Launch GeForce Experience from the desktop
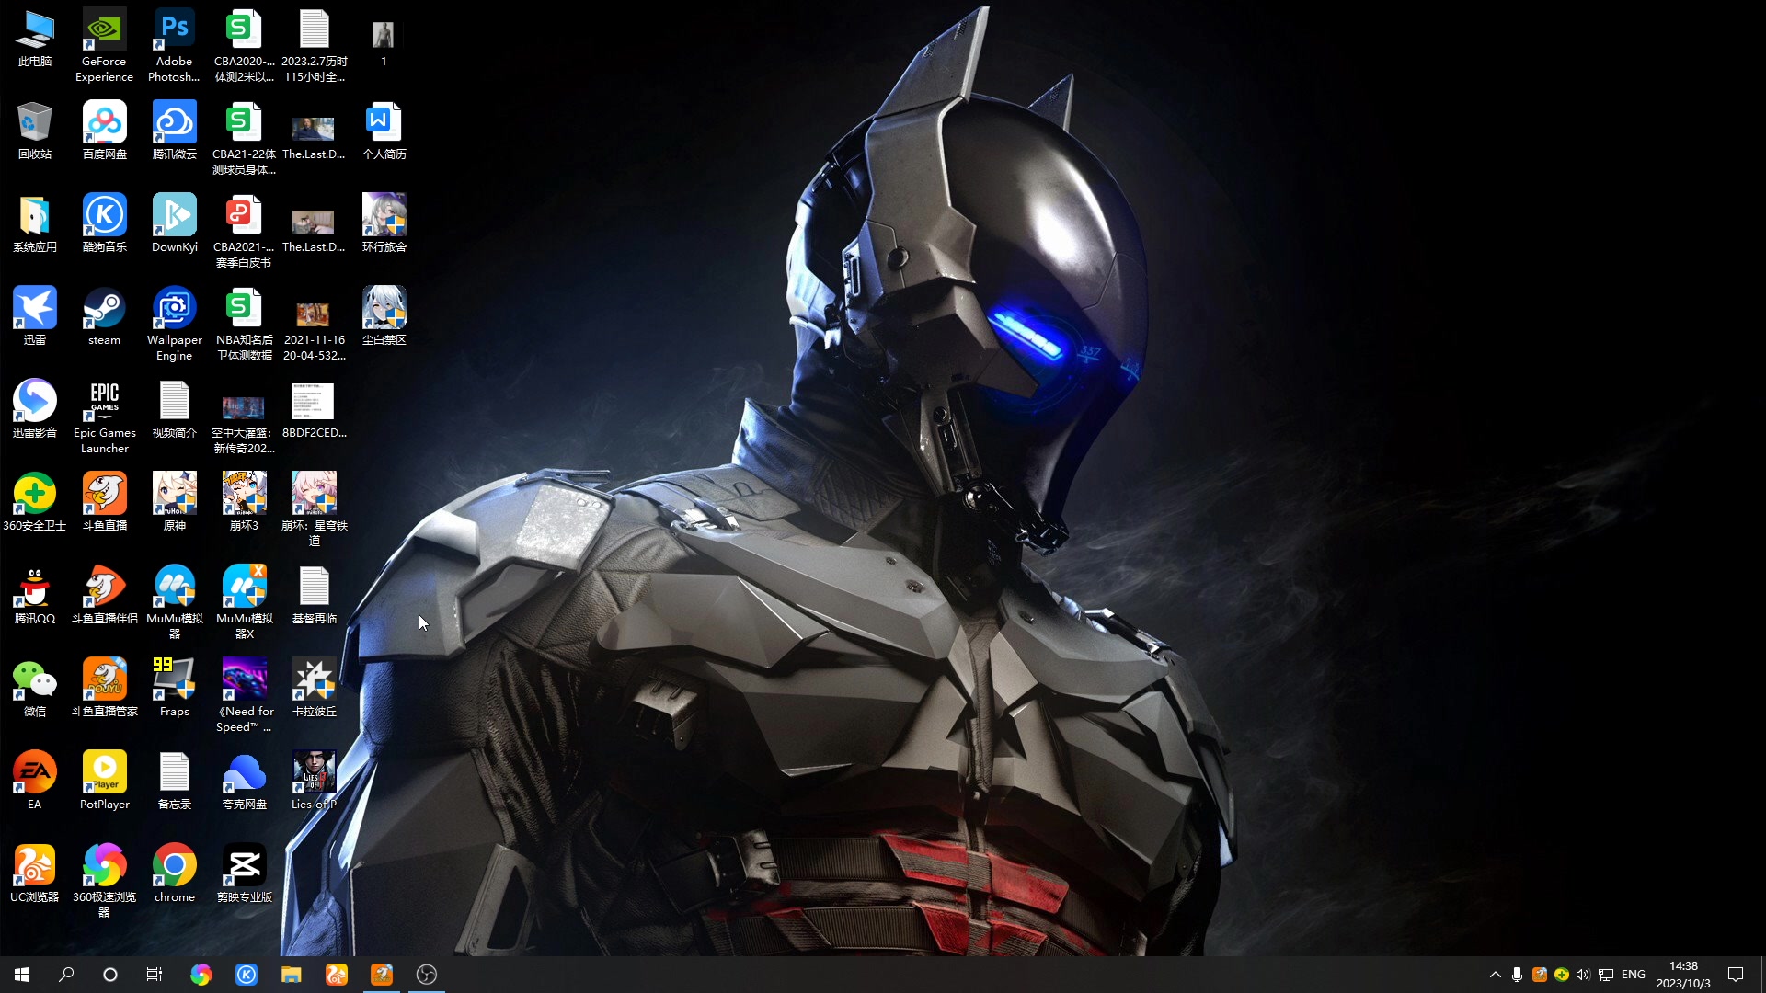 pos(105,46)
